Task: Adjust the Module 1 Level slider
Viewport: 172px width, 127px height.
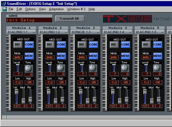Action: pyautogui.click(x=18, y=68)
